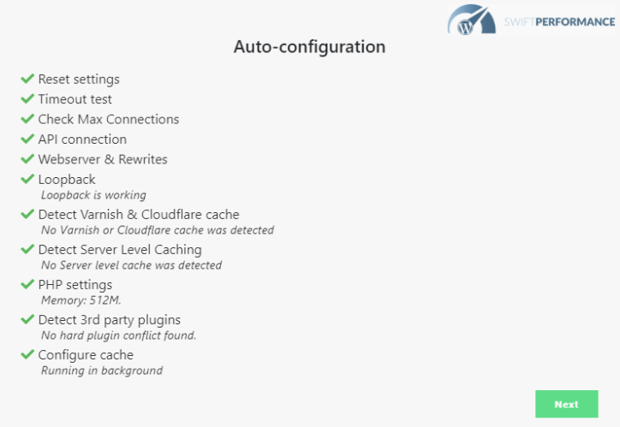
Task: Click the No hard plugin conflict found note
Action: (x=119, y=335)
